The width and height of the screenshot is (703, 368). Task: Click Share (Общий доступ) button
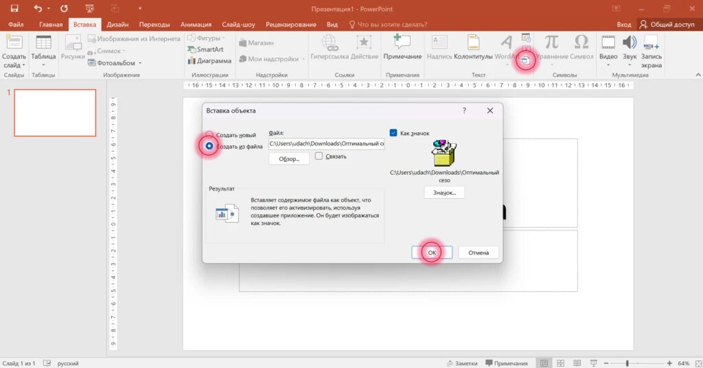(x=667, y=24)
